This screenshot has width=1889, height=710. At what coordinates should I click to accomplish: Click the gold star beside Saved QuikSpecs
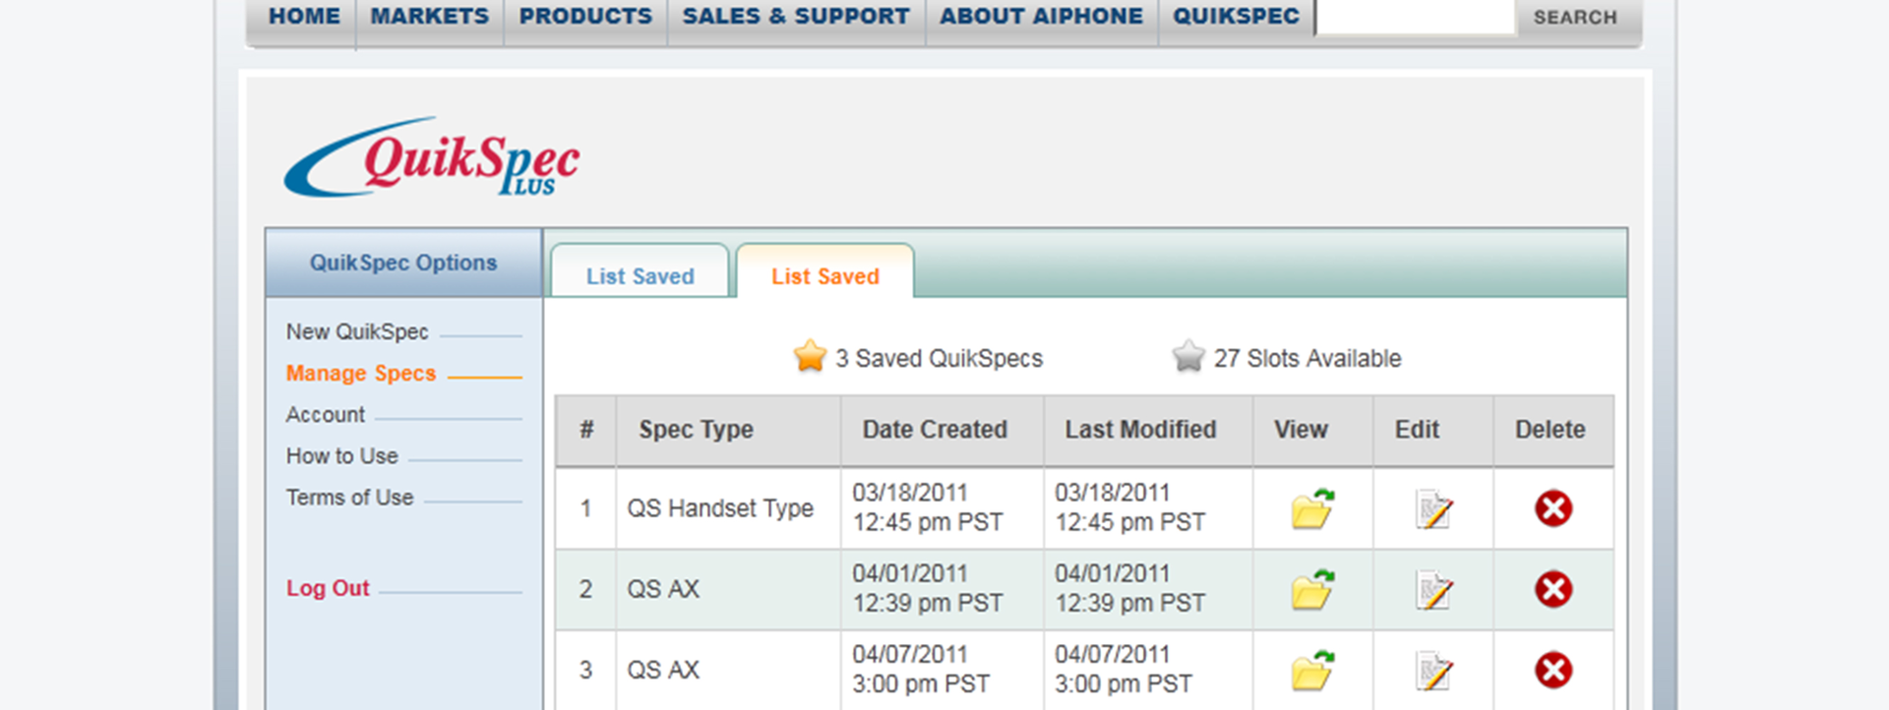point(810,356)
